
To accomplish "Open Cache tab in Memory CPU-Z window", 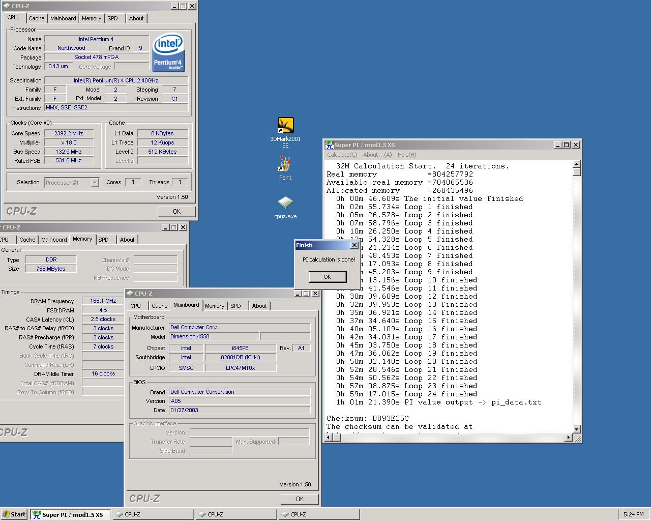I will [27, 240].
